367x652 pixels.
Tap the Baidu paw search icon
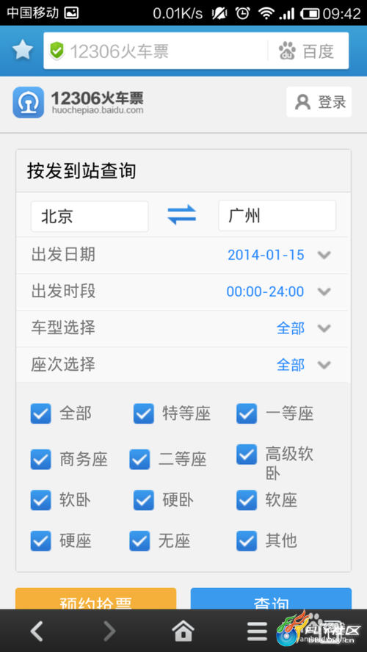tap(287, 51)
